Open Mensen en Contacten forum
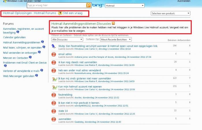This screenshot has height=130, width=202. (16, 58)
